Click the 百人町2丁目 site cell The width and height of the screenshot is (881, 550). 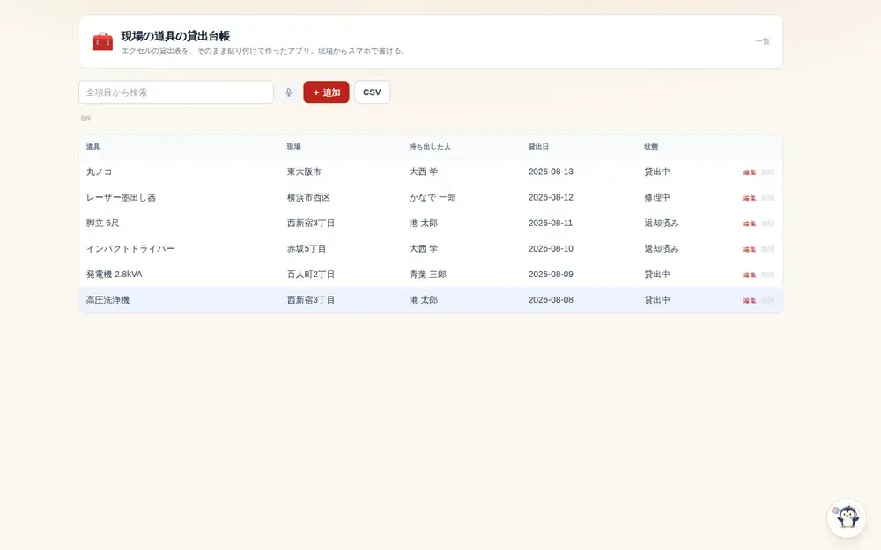[x=311, y=275]
